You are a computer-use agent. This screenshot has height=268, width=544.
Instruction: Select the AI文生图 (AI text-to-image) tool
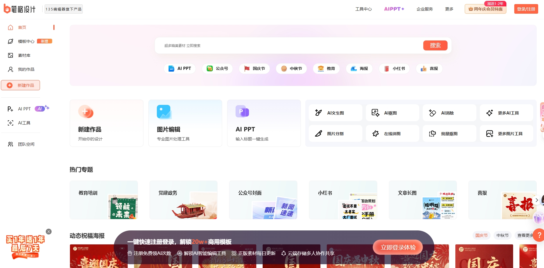point(335,113)
